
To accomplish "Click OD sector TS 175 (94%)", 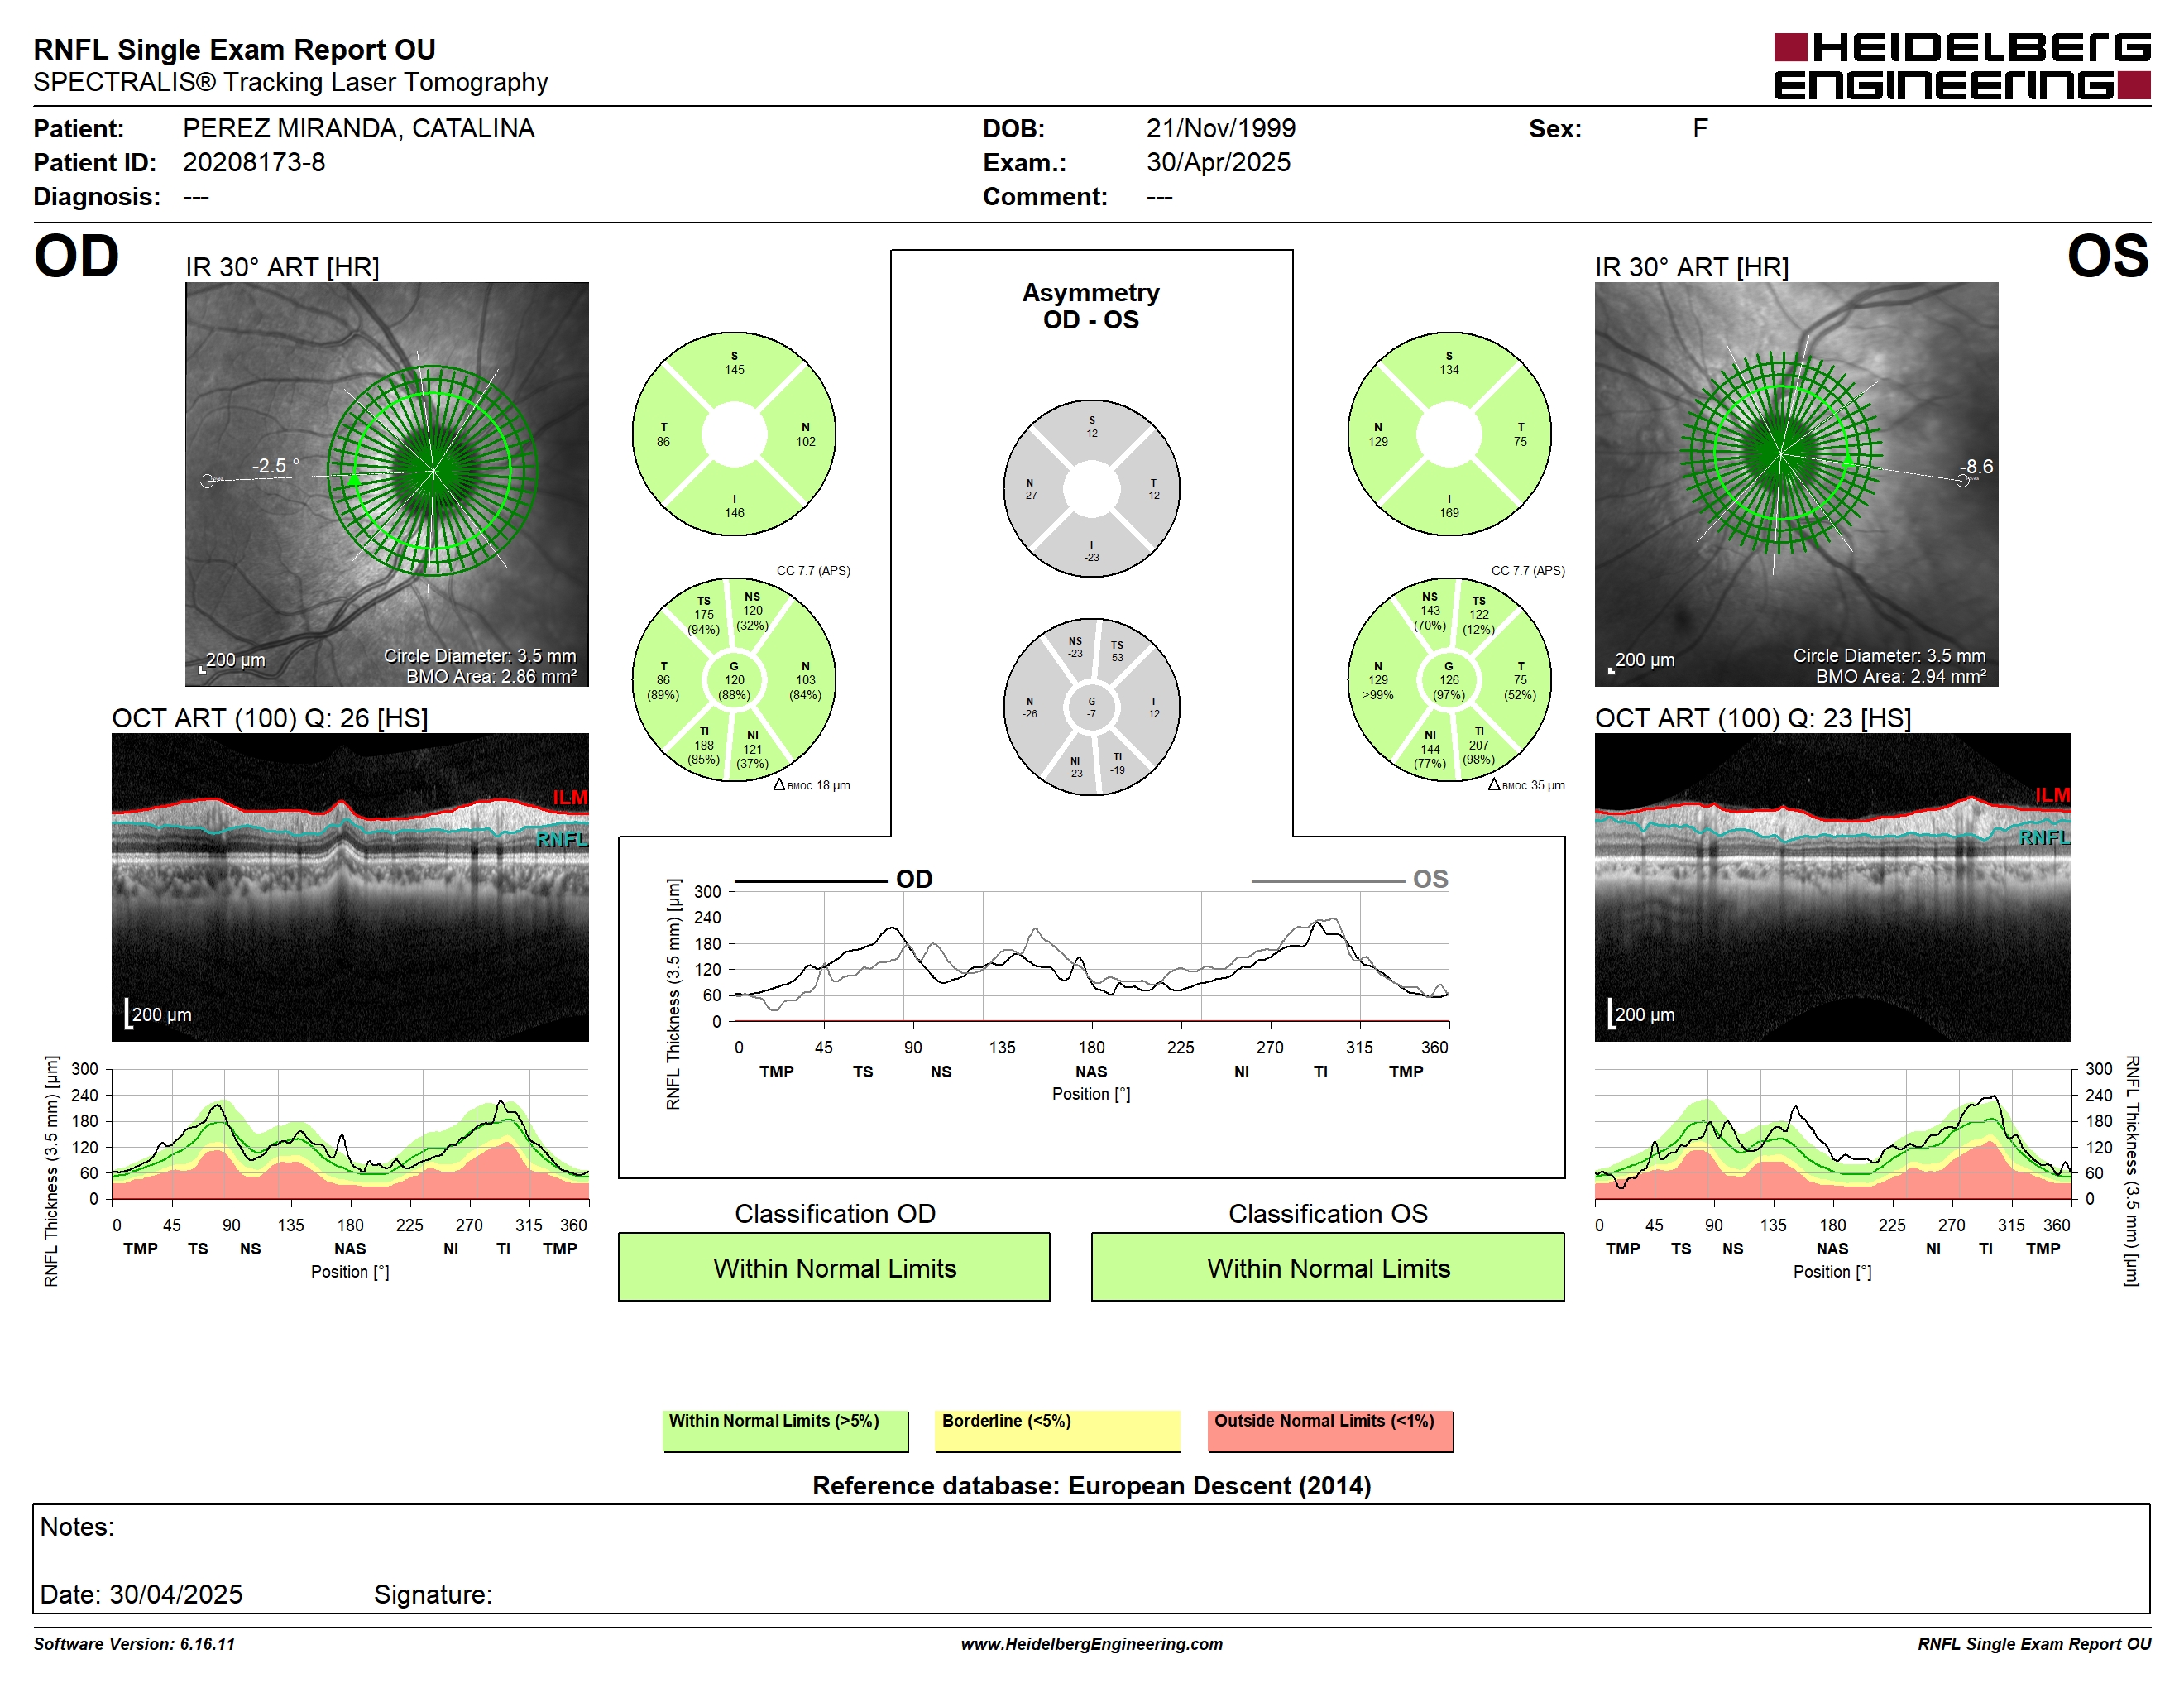I will pyautogui.click(x=704, y=615).
